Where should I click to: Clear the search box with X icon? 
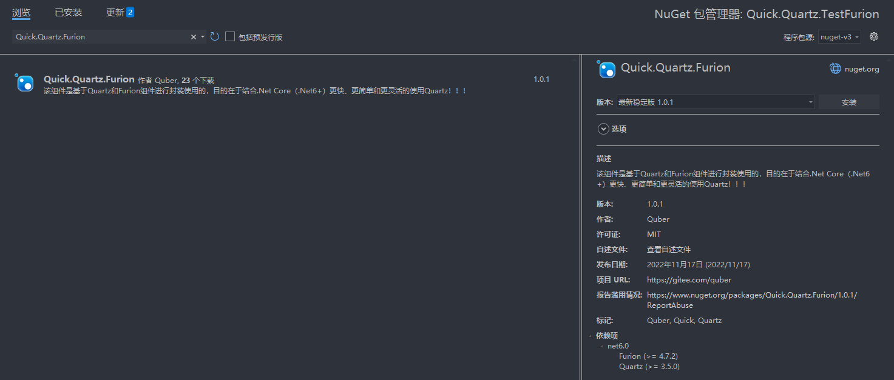194,37
